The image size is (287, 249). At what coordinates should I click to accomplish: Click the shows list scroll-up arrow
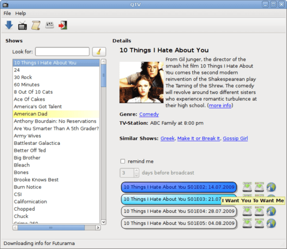tap(103, 62)
